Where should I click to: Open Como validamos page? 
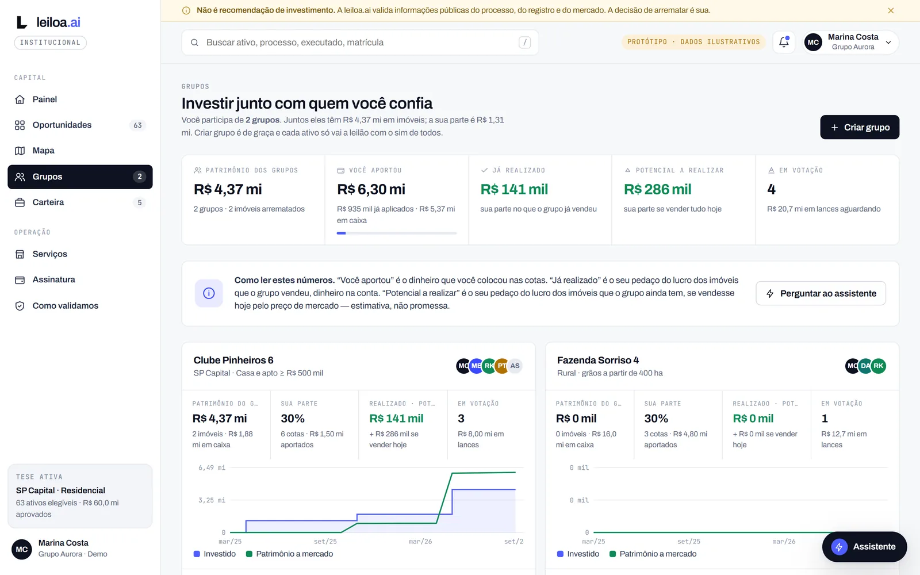80,306
